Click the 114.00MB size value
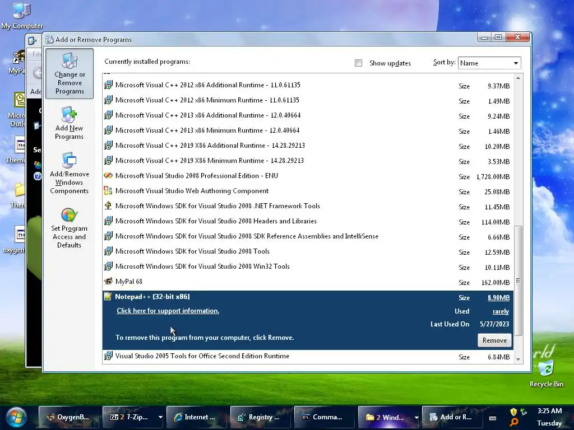The width and height of the screenshot is (574, 430). pos(496,222)
